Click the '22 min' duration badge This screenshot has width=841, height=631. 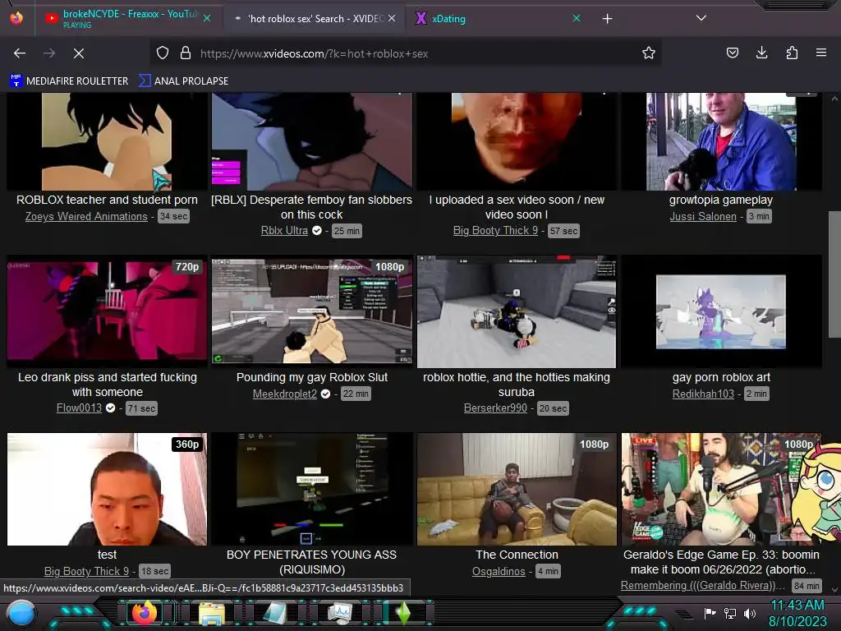click(356, 394)
